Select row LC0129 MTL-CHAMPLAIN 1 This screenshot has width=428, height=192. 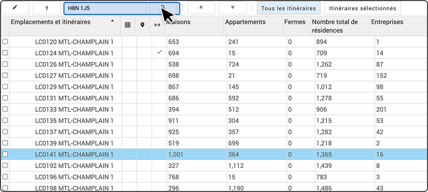pos(214,86)
